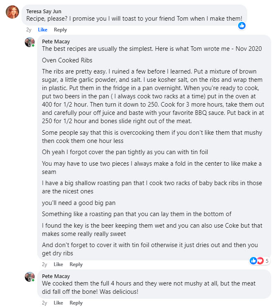Reply to Teresa Say Jun's comment
Viewport: 277px width, 307px height.
point(60,30)
